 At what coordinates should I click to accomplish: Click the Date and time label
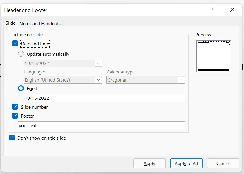(35, 44)
